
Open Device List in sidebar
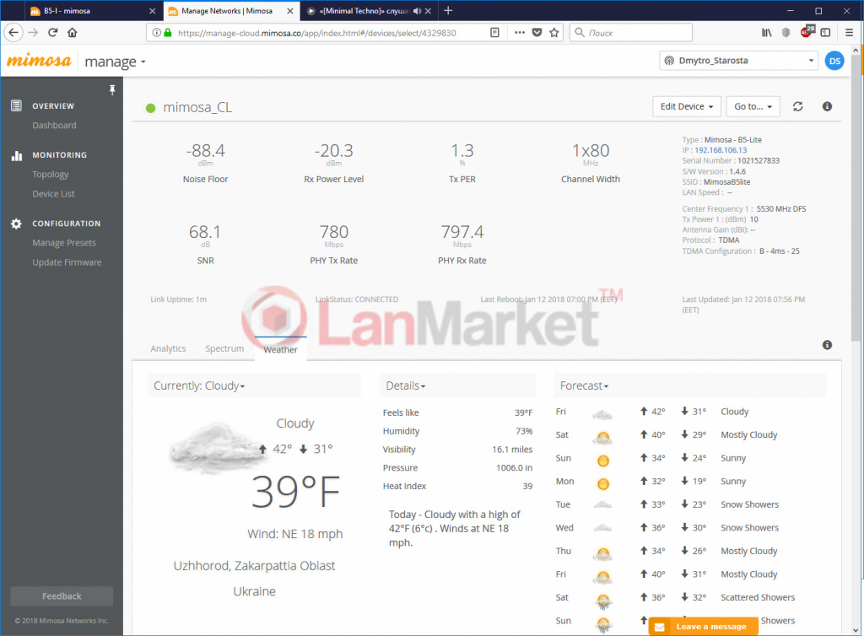pyautogui.click(x=54, y=194)
